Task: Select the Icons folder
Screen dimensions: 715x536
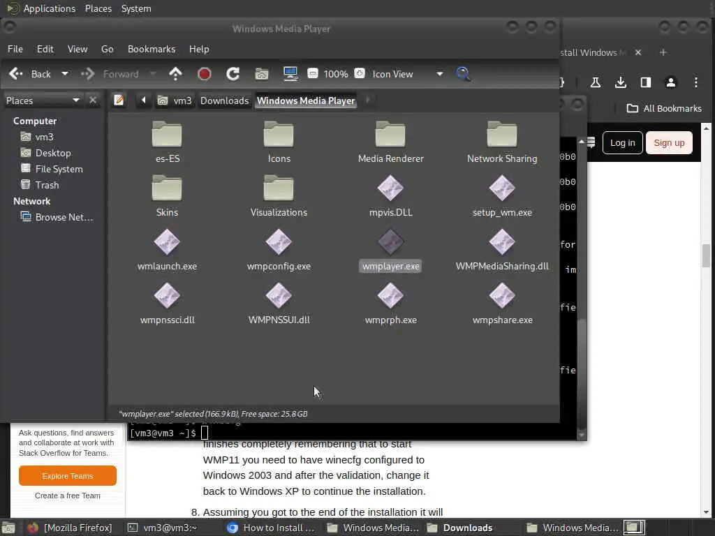Action: 279,142
